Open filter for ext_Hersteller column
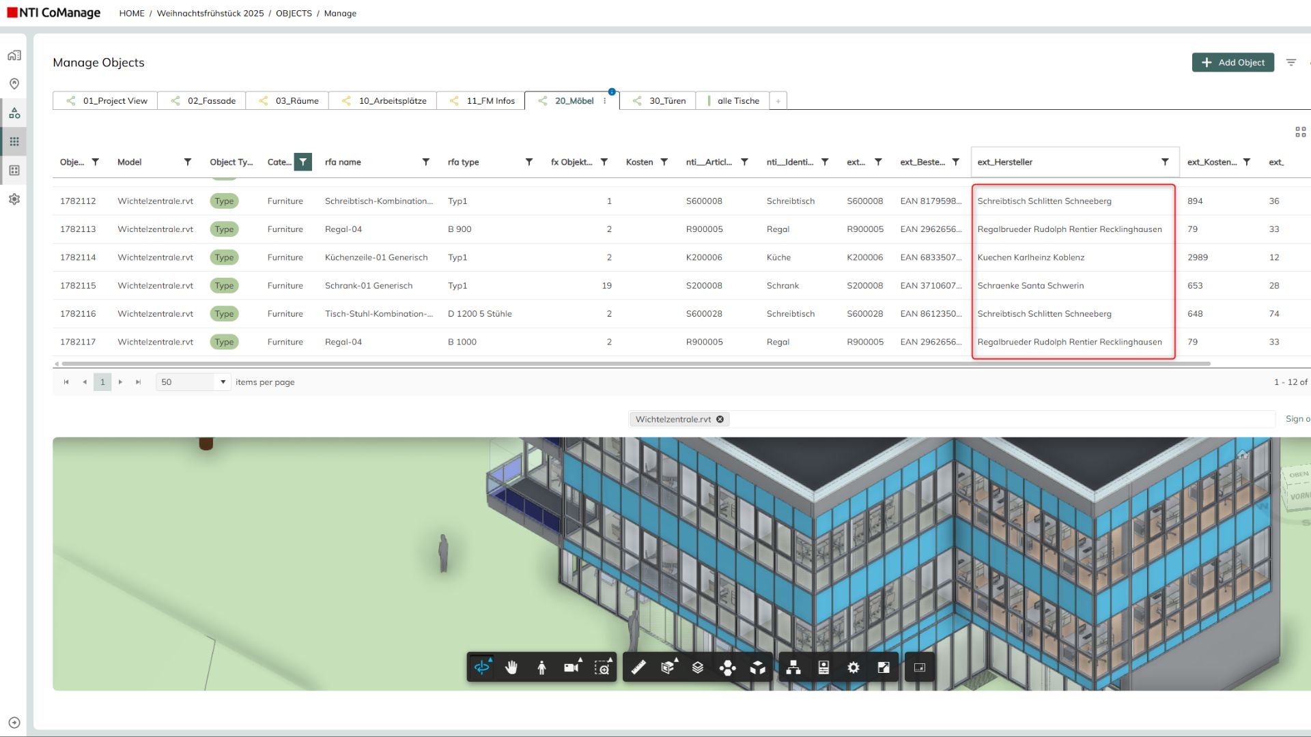This screenshot has height=737, width=1311. click(x=1165, y=162)
